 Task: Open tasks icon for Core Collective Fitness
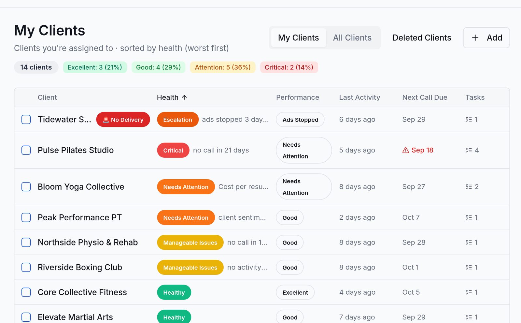[x=469, y=292]
